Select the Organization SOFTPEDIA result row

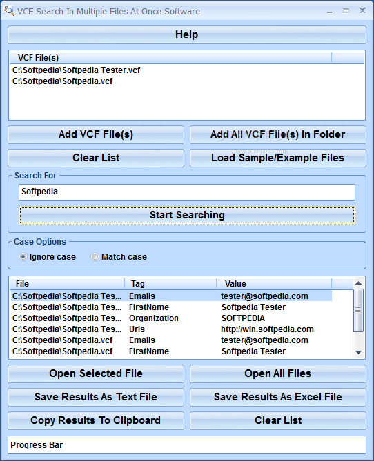(171, 318)
